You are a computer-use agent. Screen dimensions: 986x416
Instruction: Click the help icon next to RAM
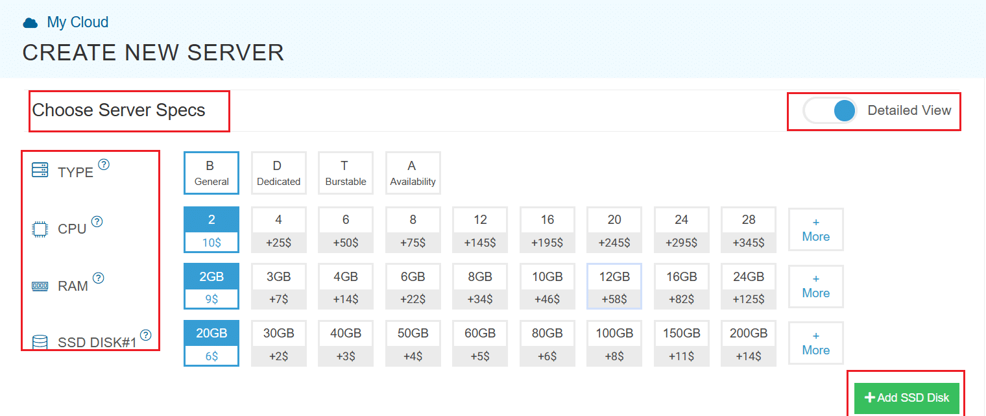98,278
